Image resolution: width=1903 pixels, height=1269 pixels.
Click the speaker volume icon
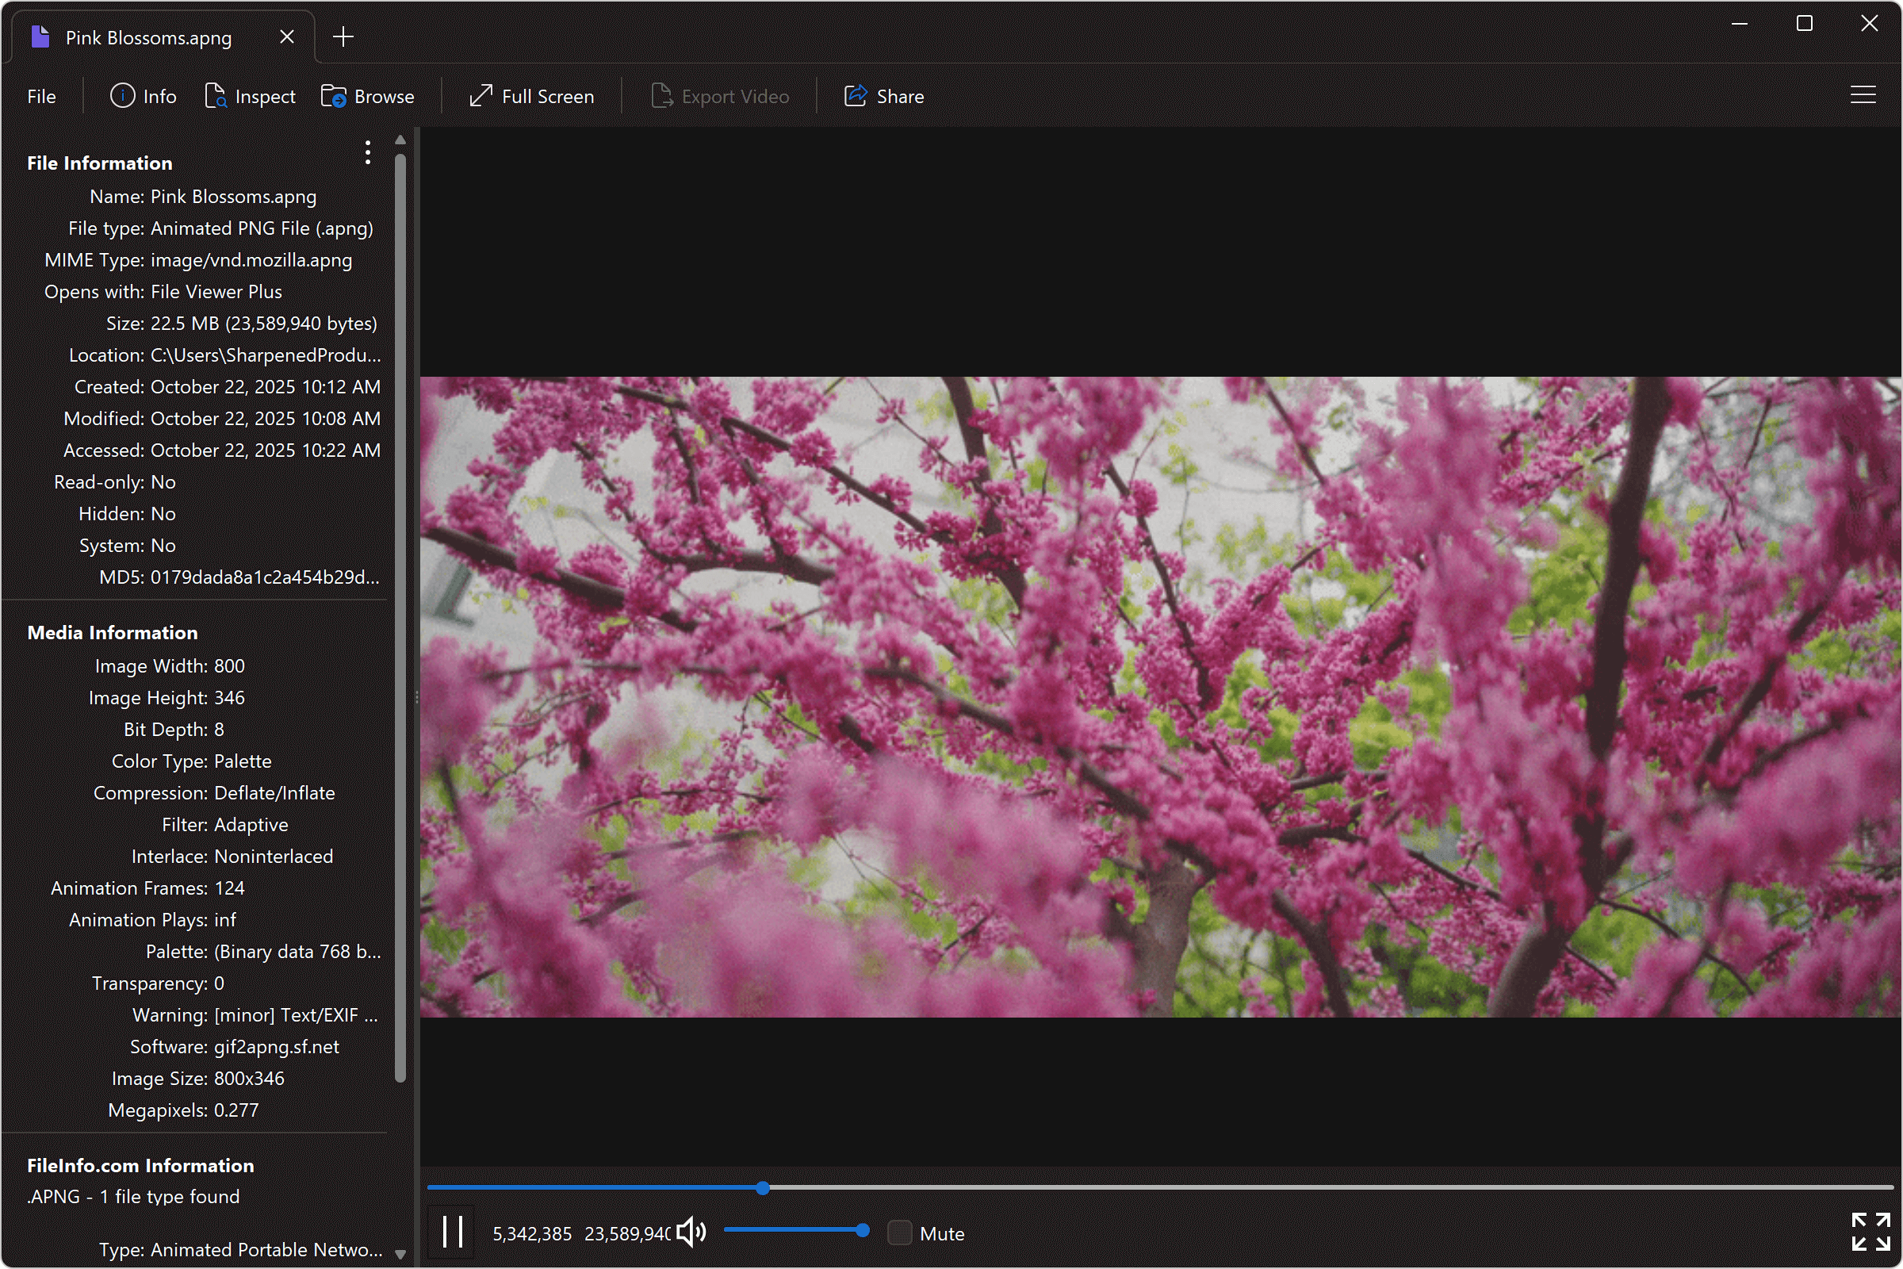coord(689,1232)
